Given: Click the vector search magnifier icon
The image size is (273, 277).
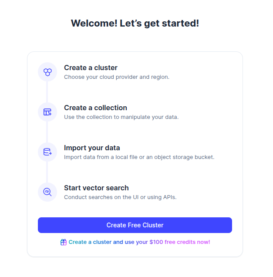Looking at the screenshot, I should point(47,192).
